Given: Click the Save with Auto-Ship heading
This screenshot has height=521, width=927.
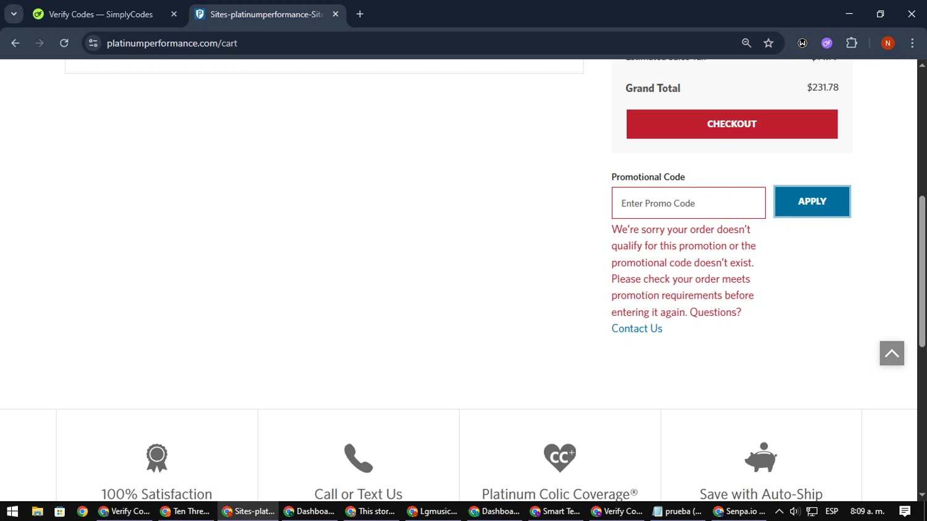Looking at the screenshot, I should (761, 494).
